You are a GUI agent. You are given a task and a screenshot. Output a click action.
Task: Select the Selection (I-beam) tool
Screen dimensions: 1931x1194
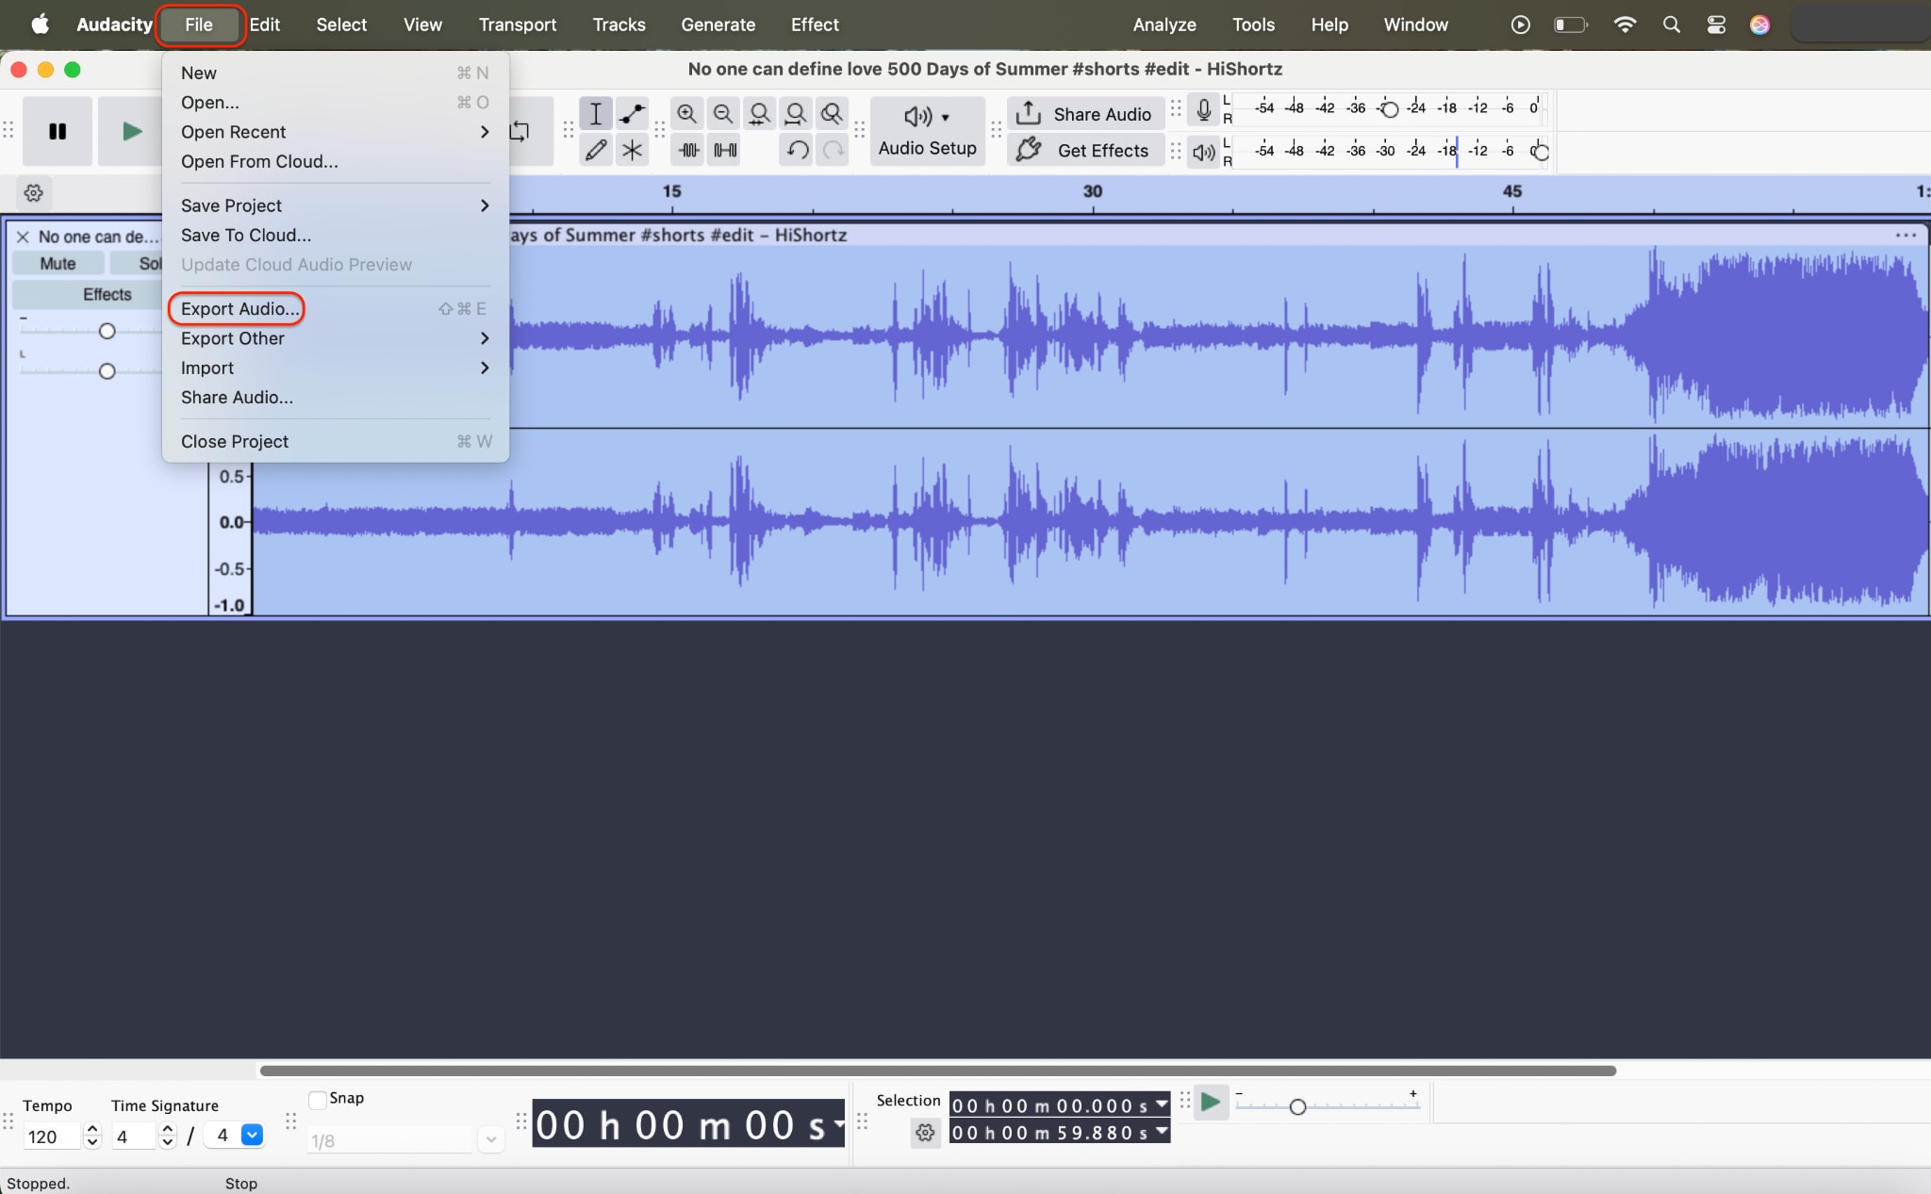(x=595, y=114)
